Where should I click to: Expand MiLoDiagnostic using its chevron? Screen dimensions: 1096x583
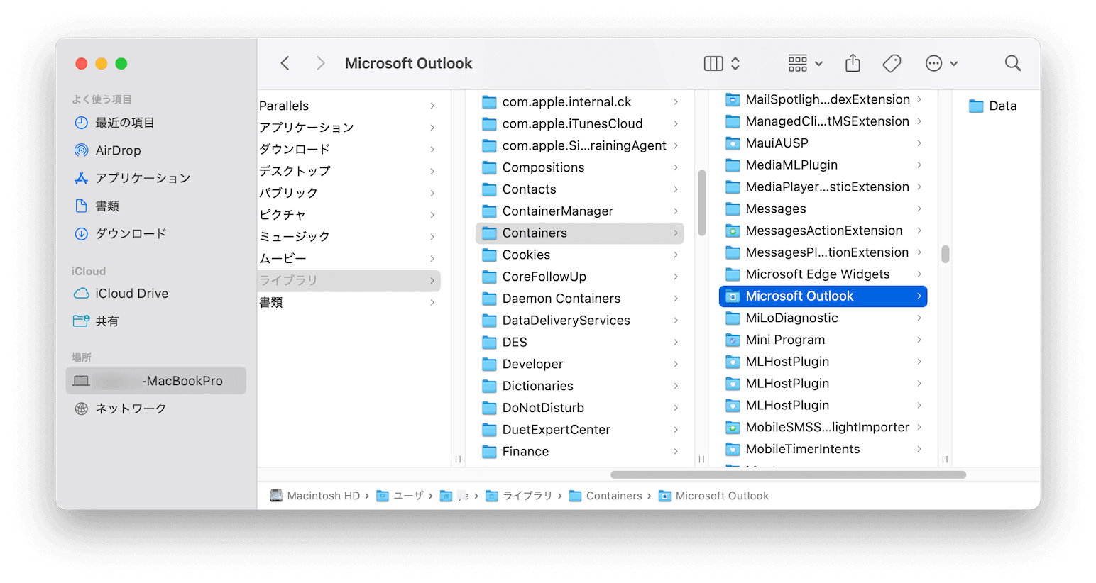[919, 318]
